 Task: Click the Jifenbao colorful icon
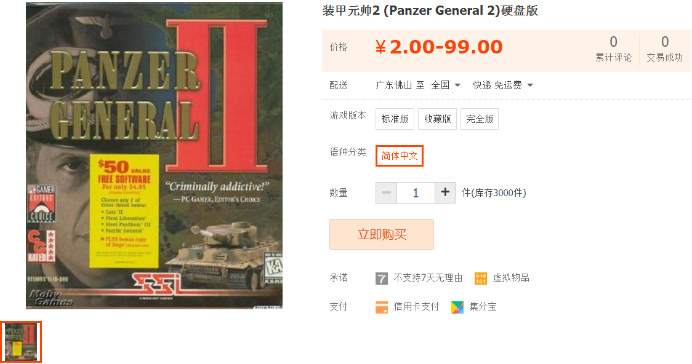[457, 307]
